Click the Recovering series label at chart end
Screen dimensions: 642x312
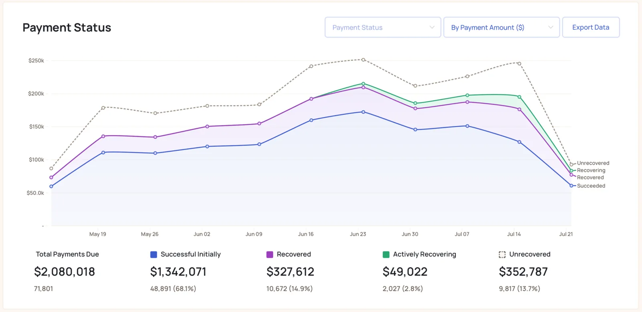point(591,170)
